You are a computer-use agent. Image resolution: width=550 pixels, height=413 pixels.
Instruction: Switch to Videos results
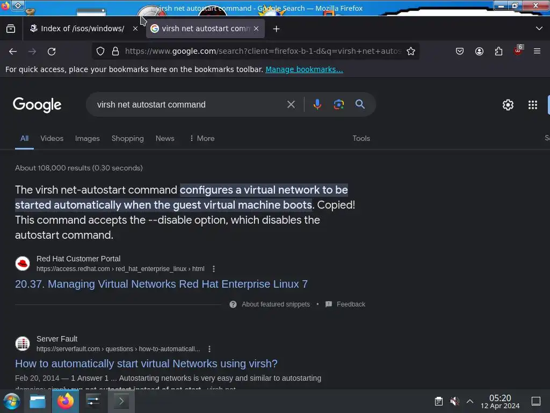[52, 138]
